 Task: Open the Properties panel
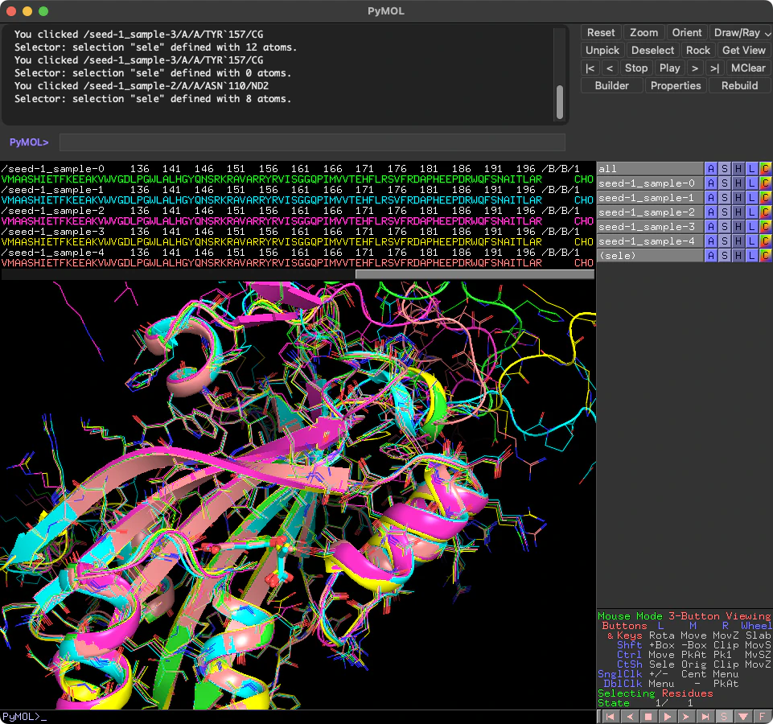pyautogui.click(x=676, y=86)
